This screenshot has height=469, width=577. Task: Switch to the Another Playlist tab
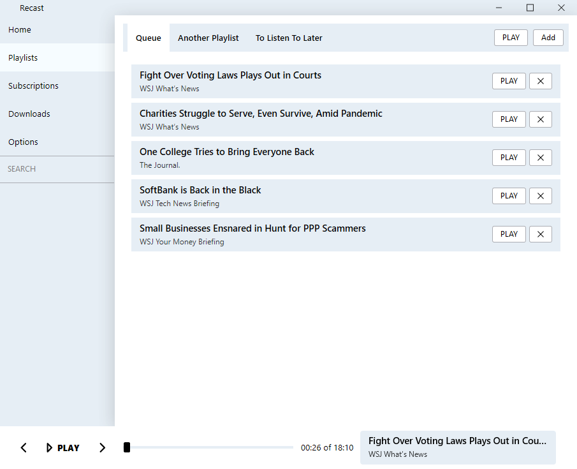click(x=208, y=38)
